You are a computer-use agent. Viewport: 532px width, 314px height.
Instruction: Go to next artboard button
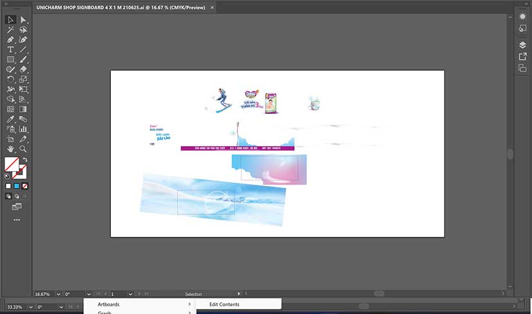[x=139, y=293]
